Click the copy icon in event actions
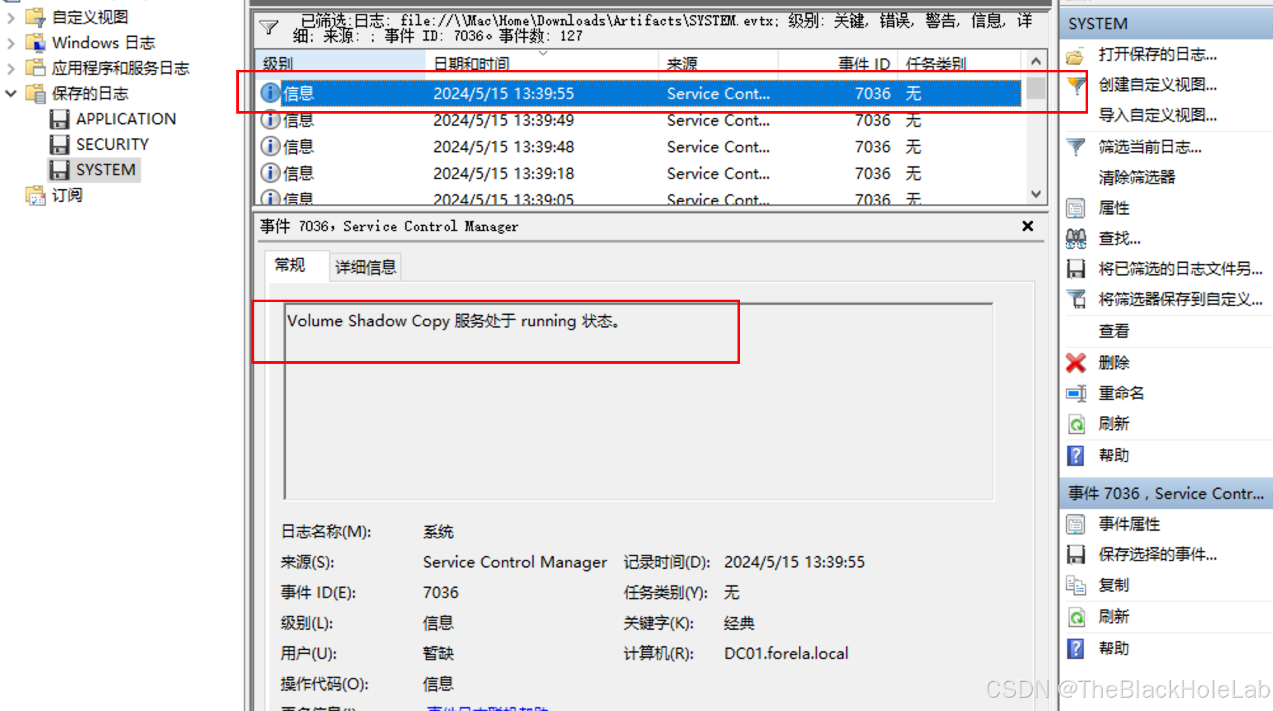 pyautogui.click(x=1075, y=585)
